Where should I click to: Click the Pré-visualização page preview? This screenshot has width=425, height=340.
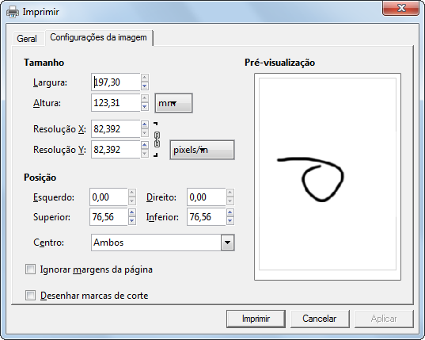[x=328, y=177]
